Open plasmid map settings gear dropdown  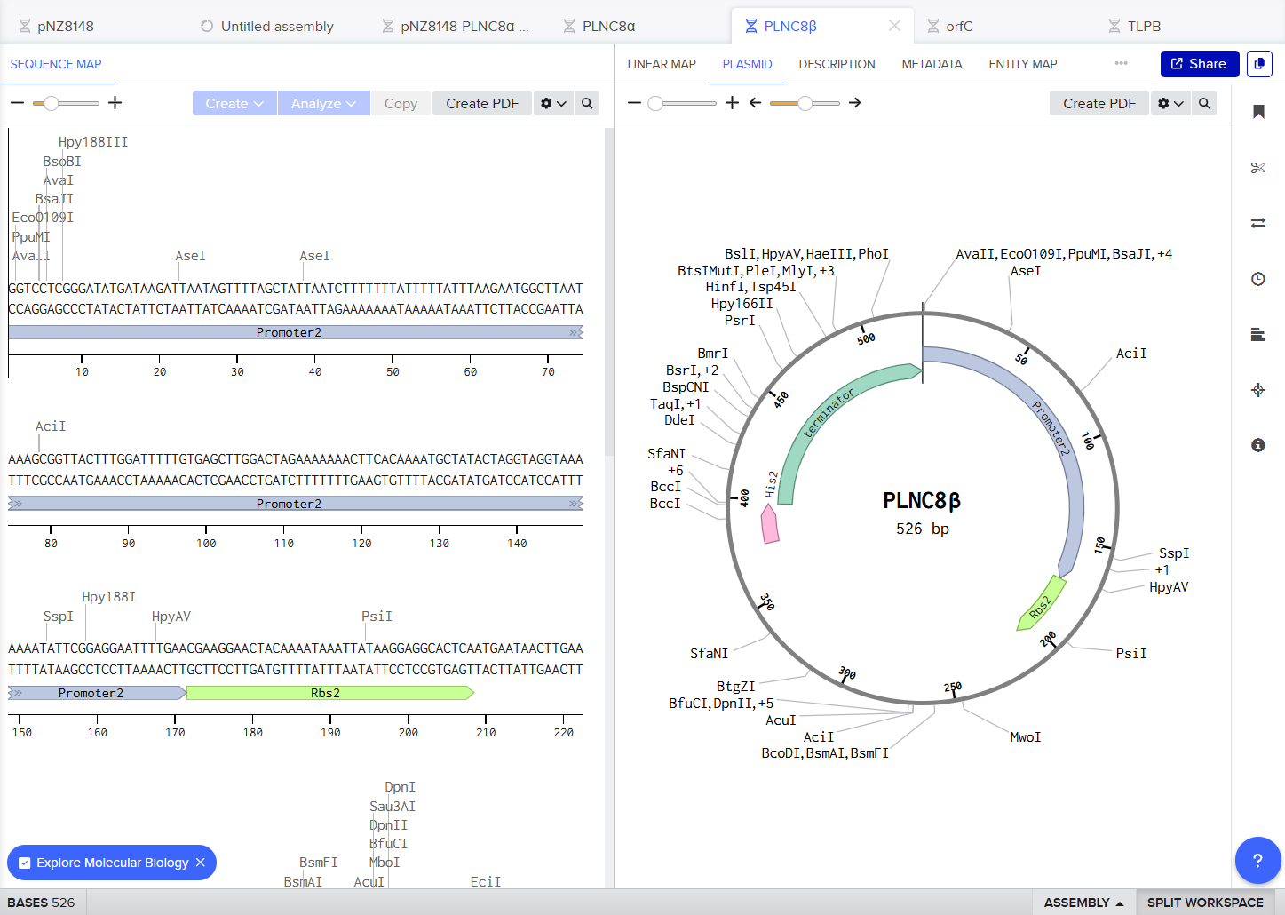tap(1171, 103)
